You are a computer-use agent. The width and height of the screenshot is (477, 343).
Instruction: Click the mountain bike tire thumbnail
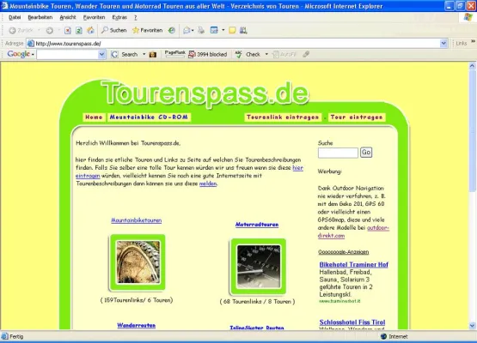pos(138,262)
